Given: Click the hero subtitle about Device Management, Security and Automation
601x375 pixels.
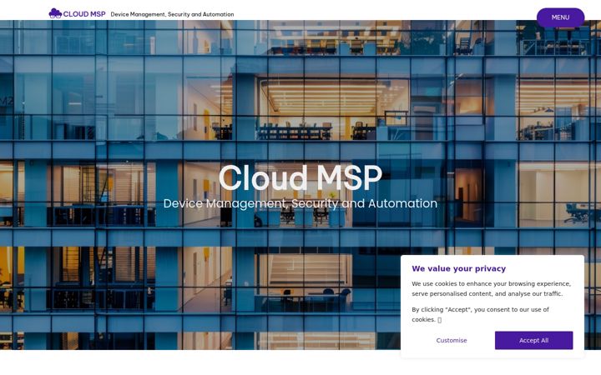Looking at the screenshot, I should point(300,203).
